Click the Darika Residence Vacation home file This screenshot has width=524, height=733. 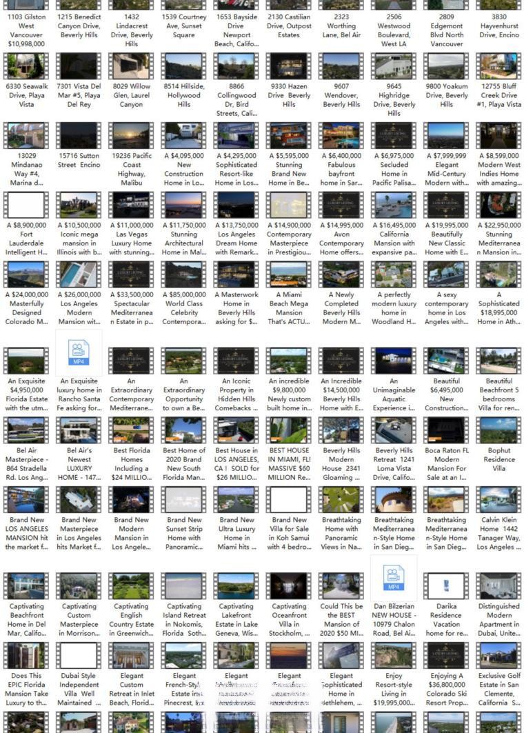[446, 586]
